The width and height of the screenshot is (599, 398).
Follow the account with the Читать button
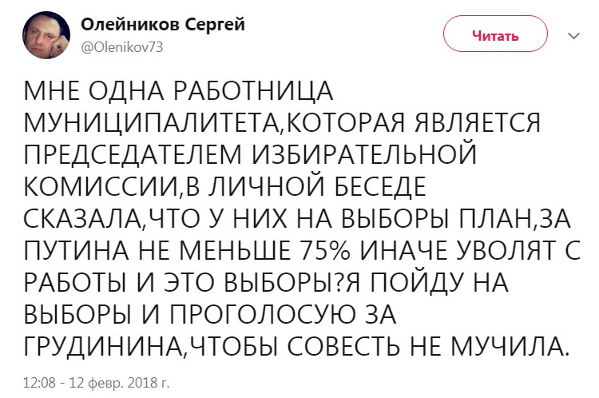tap(495, 34)
